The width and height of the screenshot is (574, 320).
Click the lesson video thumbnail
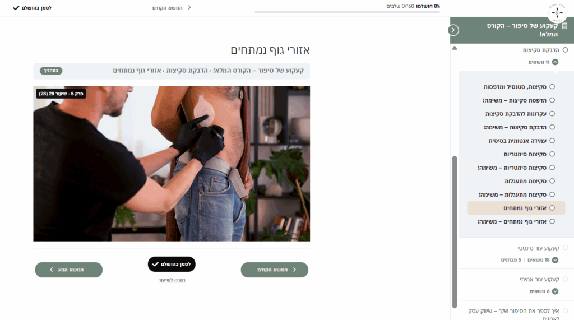pyautogui.click(x=172, y=164)
